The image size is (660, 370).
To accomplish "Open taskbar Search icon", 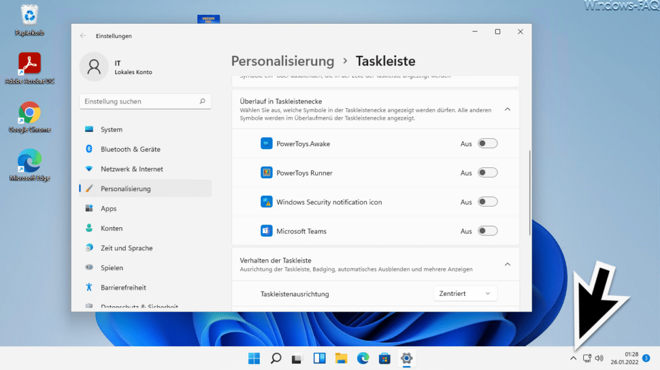I will click(276, 358).
